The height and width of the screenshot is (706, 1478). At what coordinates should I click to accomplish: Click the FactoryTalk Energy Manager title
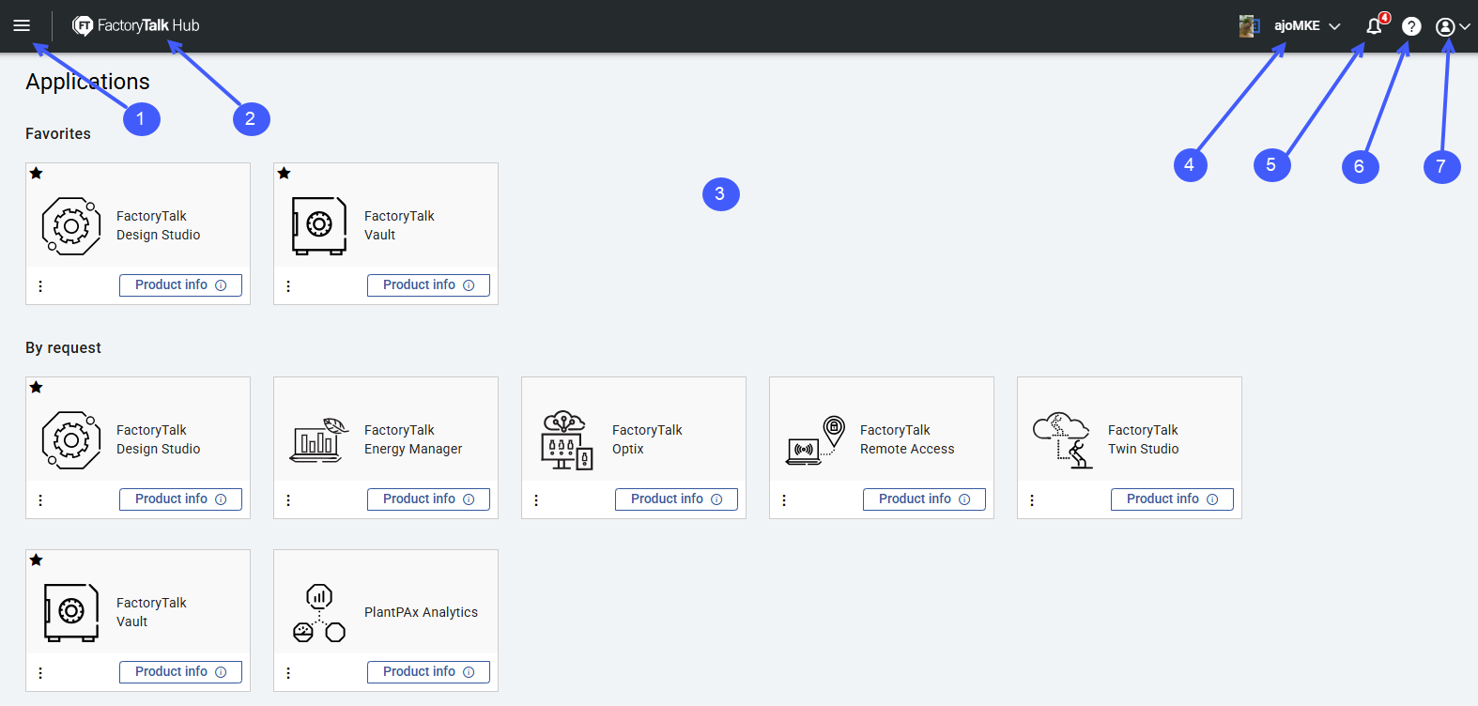coord(413,439)
